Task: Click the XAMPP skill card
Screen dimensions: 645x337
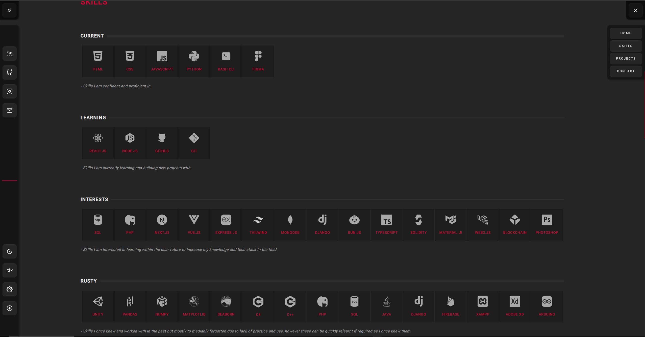Action: point(483,306)
